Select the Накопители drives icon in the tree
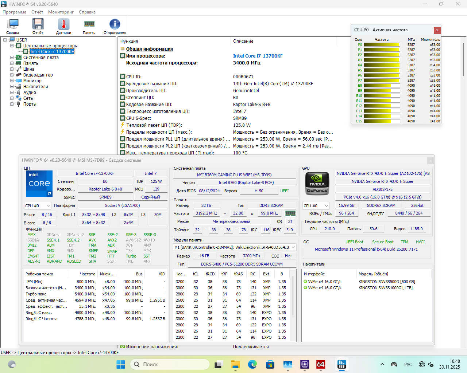This screenshot has width=467, height=373. point(19,87)
